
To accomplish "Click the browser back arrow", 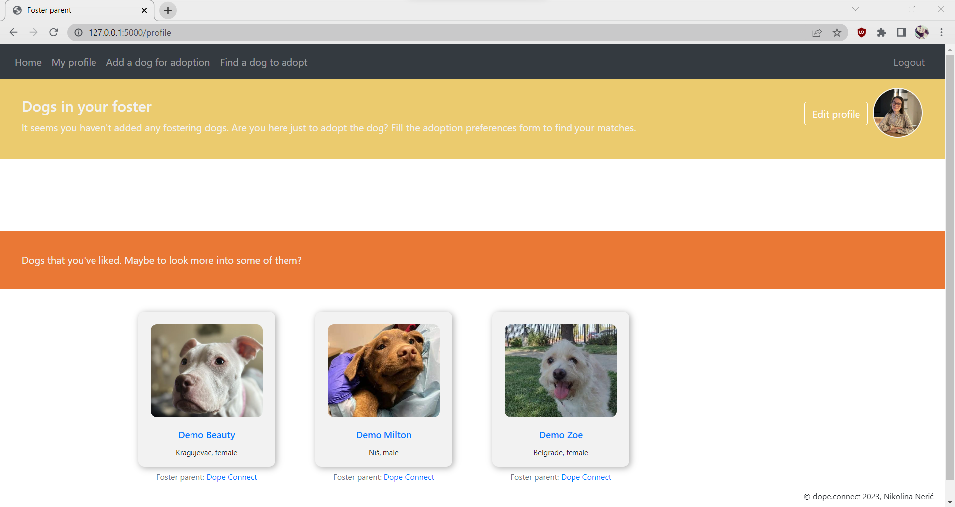I will (x=13, y=32).
